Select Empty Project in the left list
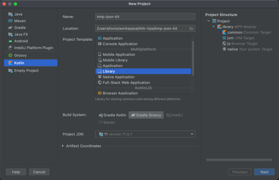The image size is (279, 180). [26, 71]
